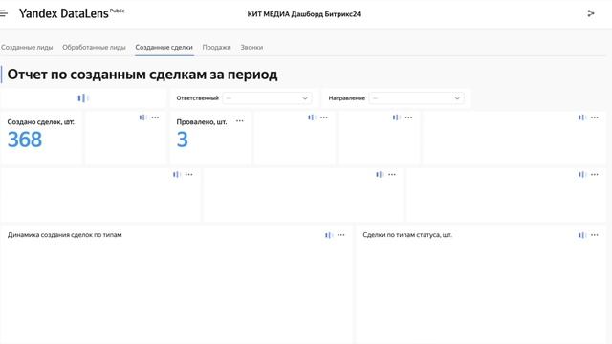Click the Yandex DataLens logo

pos(72,13)
